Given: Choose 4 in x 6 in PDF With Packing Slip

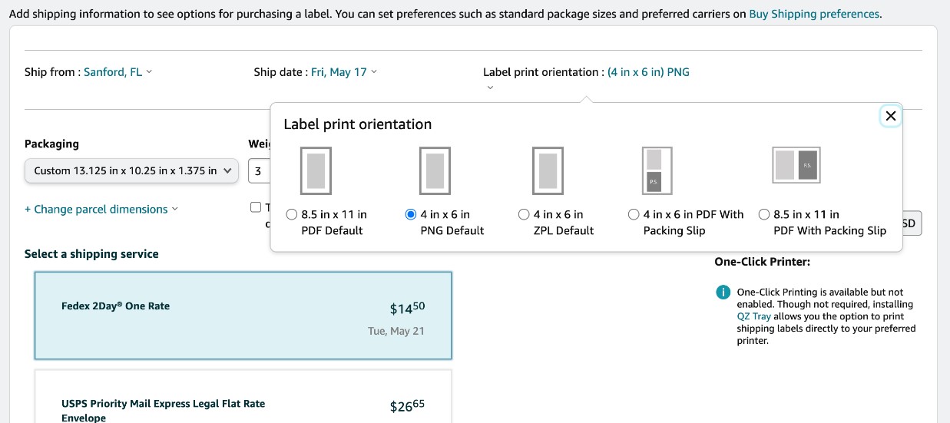Looking at the screenshot, I should pyautogui.click(x=634, y=215).
